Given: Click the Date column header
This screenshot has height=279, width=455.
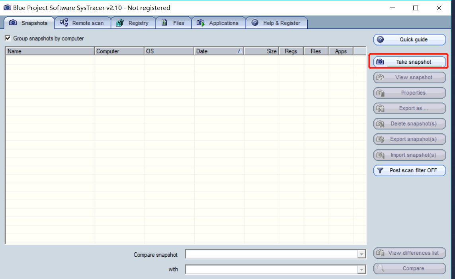Looking at the screenshot, I should click(x=219, y=51).
